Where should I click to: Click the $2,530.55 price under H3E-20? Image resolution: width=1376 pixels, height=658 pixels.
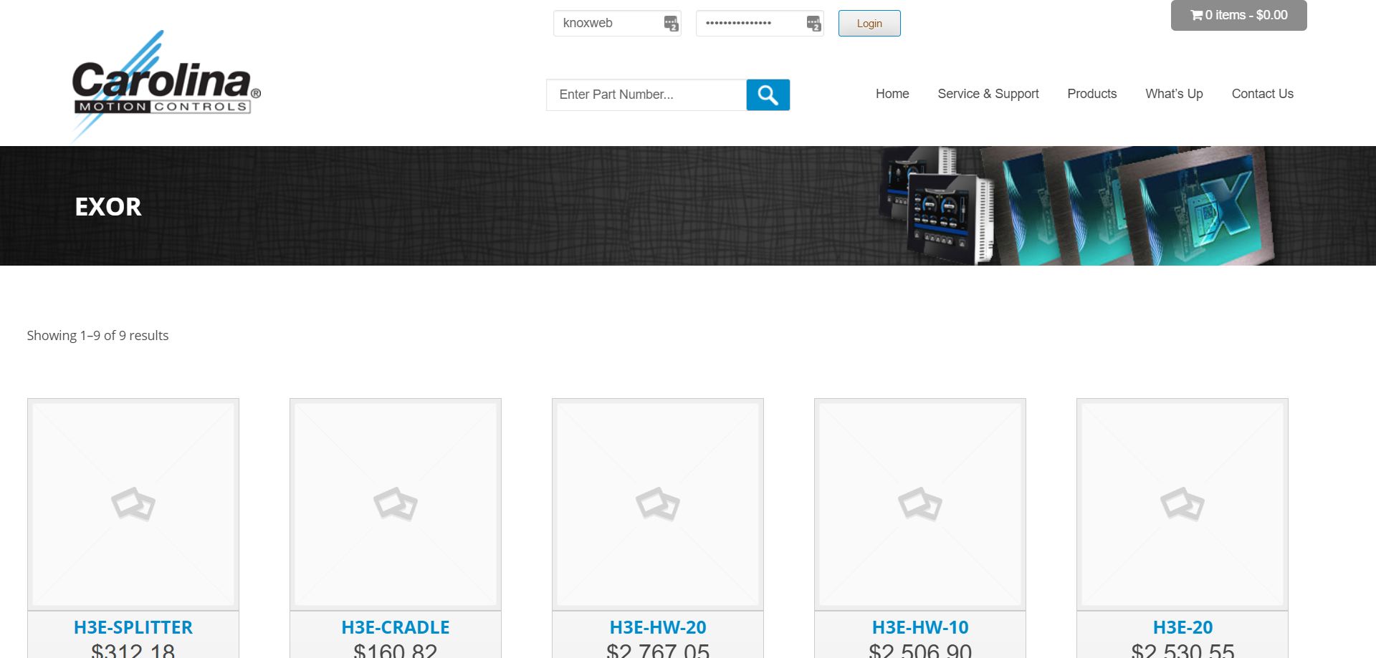point(1182,650)
